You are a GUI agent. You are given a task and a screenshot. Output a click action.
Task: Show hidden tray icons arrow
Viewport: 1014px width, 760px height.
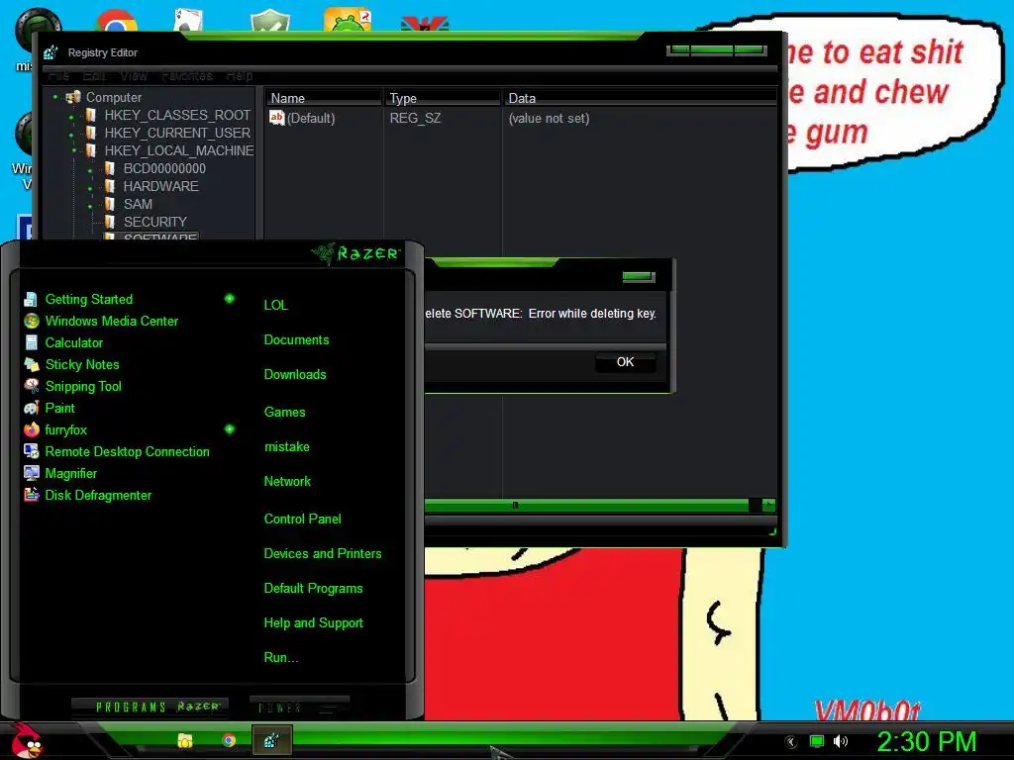pos(791,742)
